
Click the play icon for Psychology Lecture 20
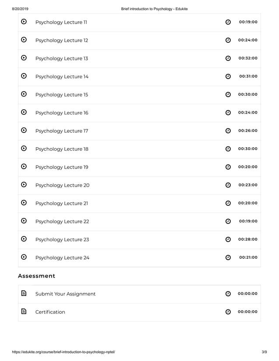24,184
